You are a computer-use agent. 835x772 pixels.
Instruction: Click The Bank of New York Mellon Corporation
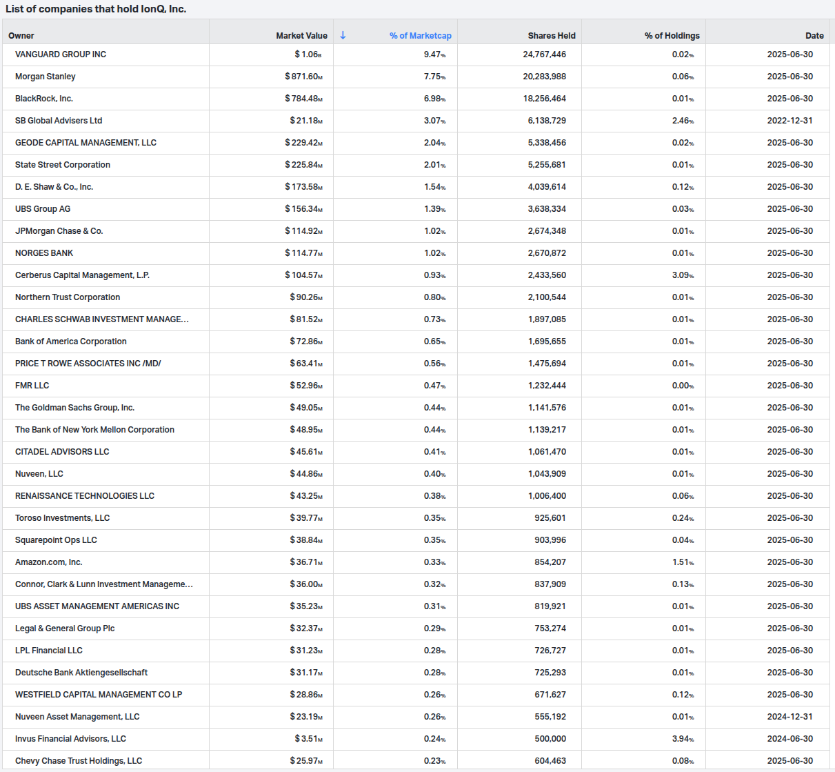click(x=94, y=430)
